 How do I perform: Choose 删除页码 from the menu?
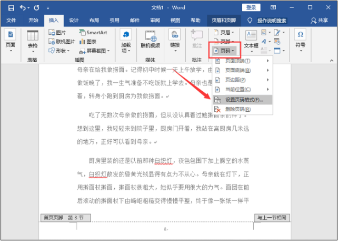tap(237, 109)
